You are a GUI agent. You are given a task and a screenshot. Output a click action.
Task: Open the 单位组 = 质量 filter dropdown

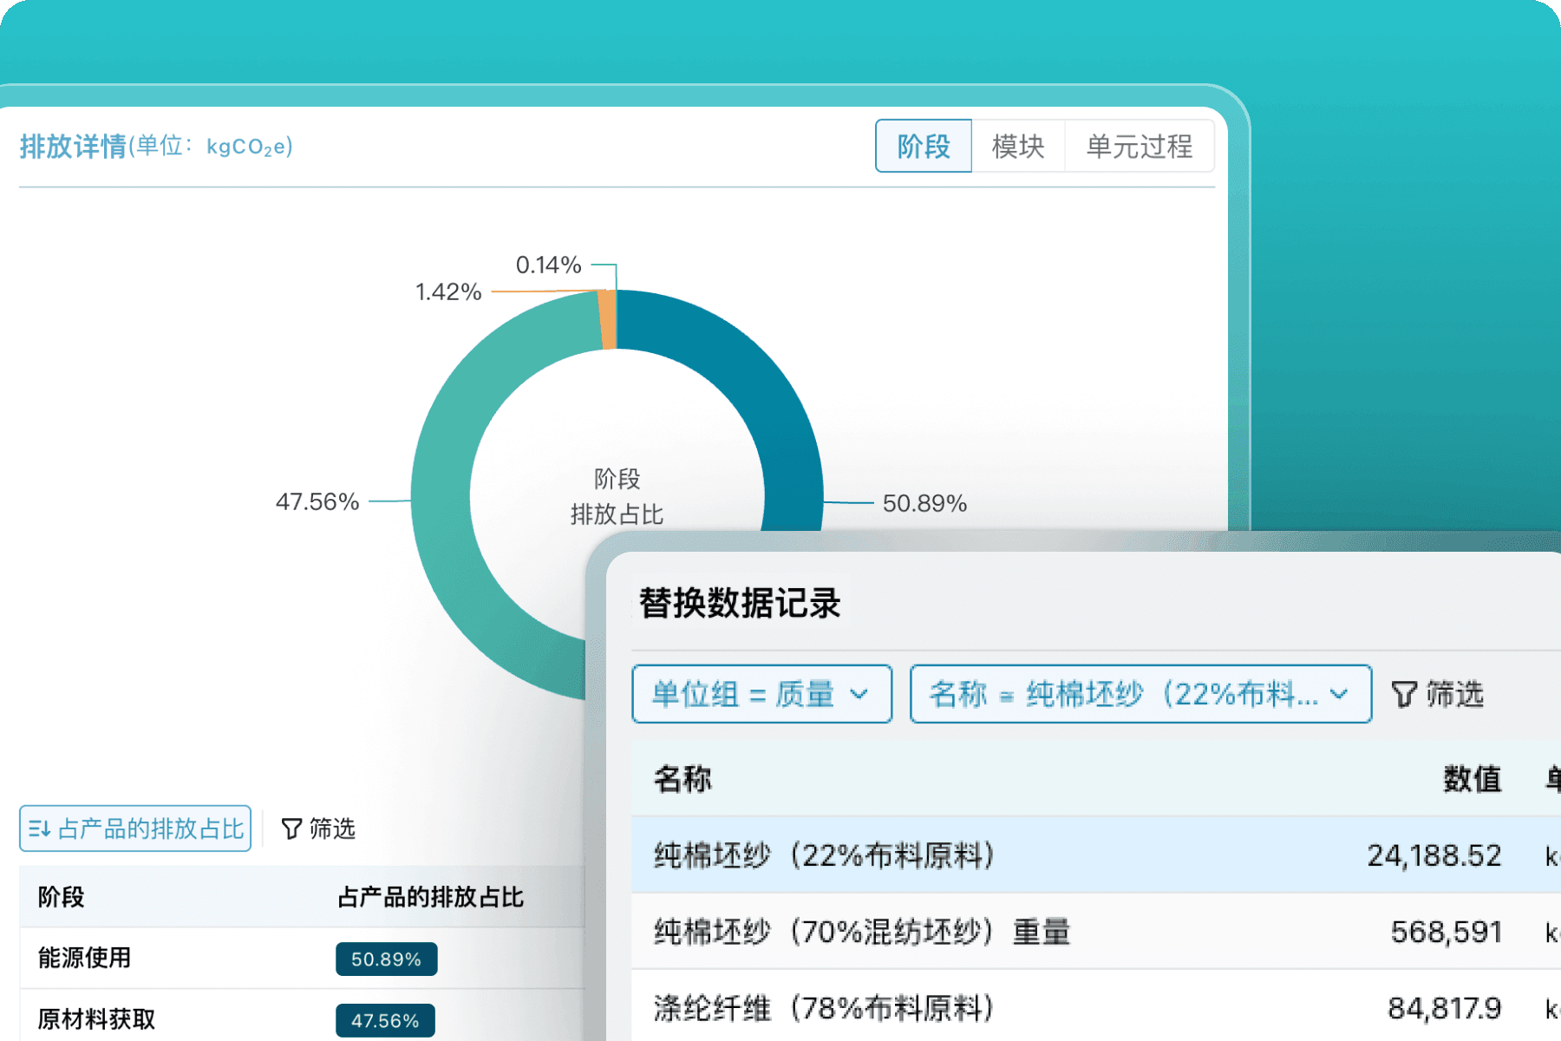(761, 694)
